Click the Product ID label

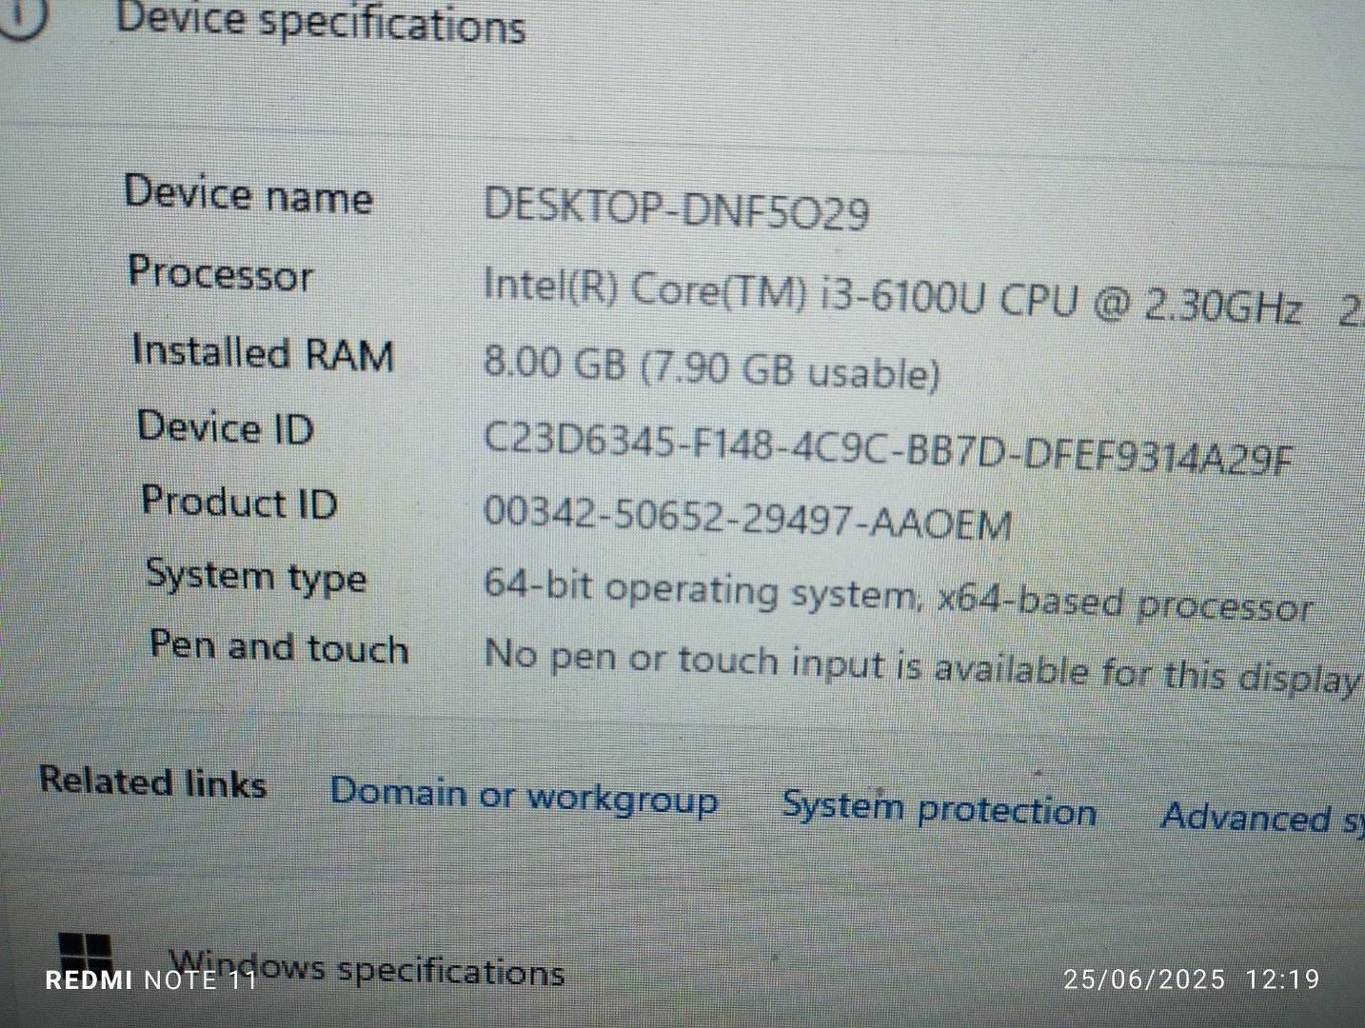[239, 502]
